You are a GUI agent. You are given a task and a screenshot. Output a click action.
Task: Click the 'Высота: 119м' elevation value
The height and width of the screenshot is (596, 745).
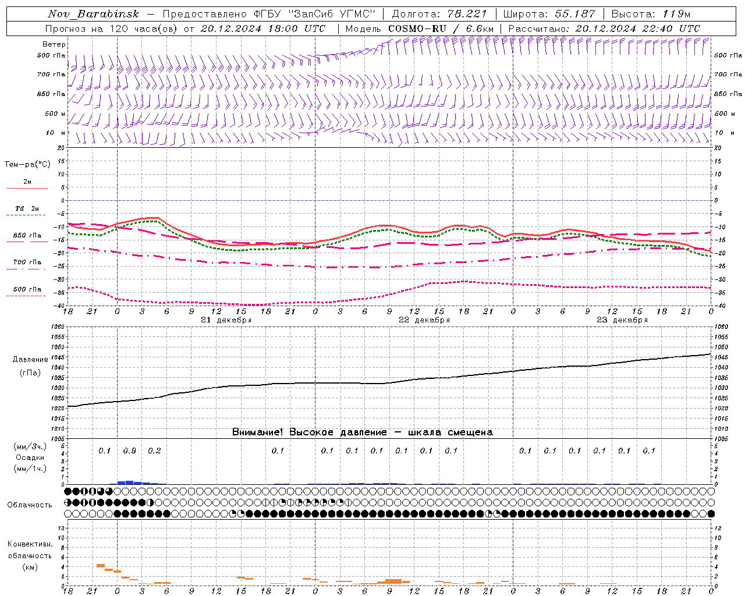coord(651,14)
